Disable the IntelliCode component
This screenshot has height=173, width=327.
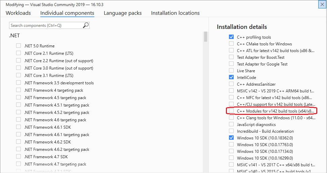click(231, 77)
